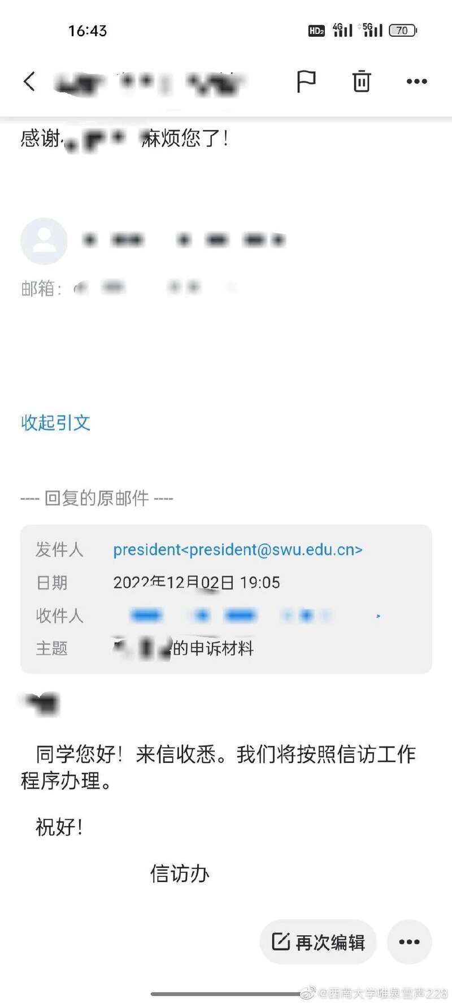Open president@swu.edu.cn sender link
Screen dimensions: 452x1004
coord(238,549)
